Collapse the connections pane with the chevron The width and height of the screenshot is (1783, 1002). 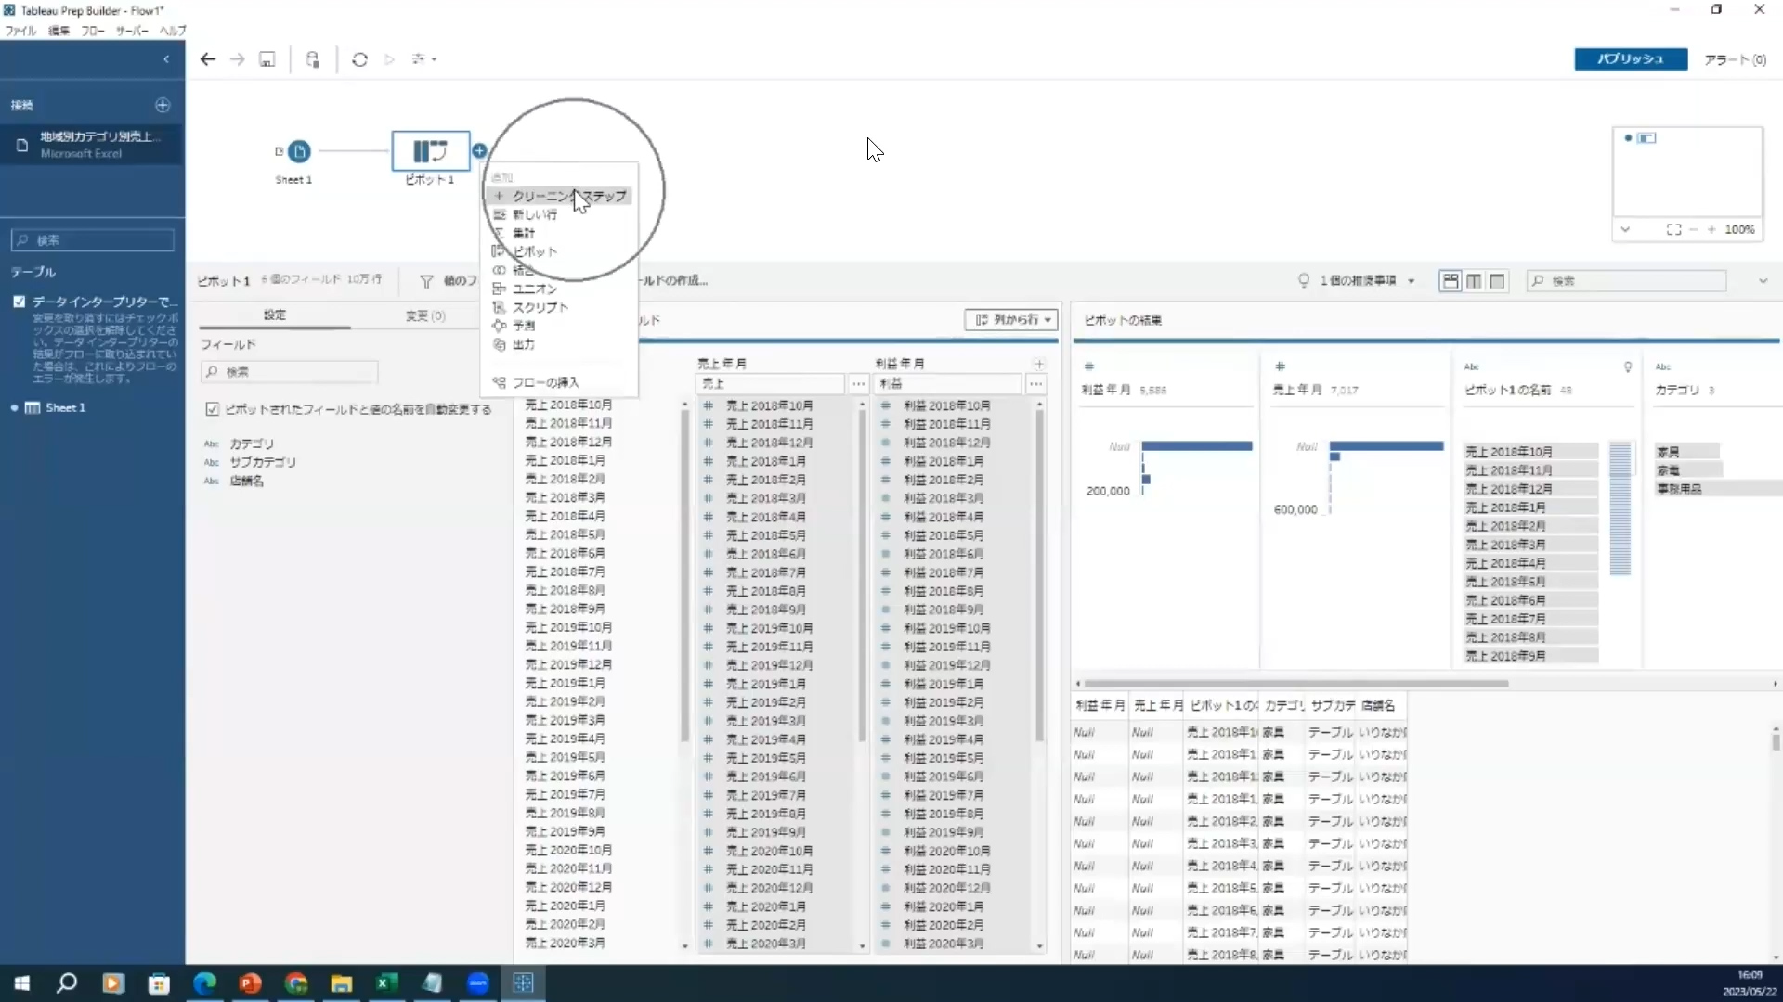pyautogui.click(x=166, y=59)
